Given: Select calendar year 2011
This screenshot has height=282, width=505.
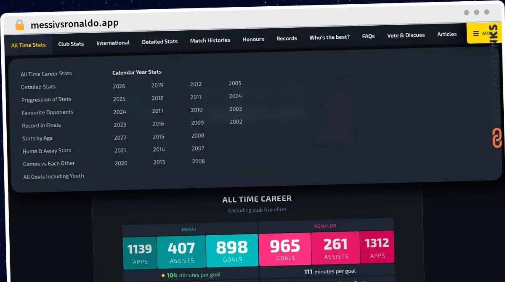Looking at the screenshot, I should pyautogui.click(x=196, y=97).
